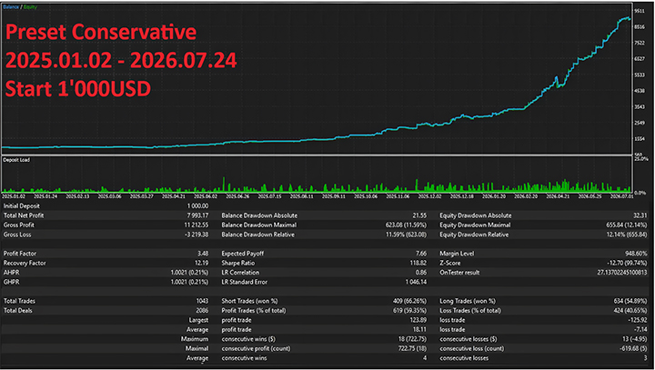Select consecutive loss (count) value -619.68 (5)
655x370 pixels.
coord(631,348)
